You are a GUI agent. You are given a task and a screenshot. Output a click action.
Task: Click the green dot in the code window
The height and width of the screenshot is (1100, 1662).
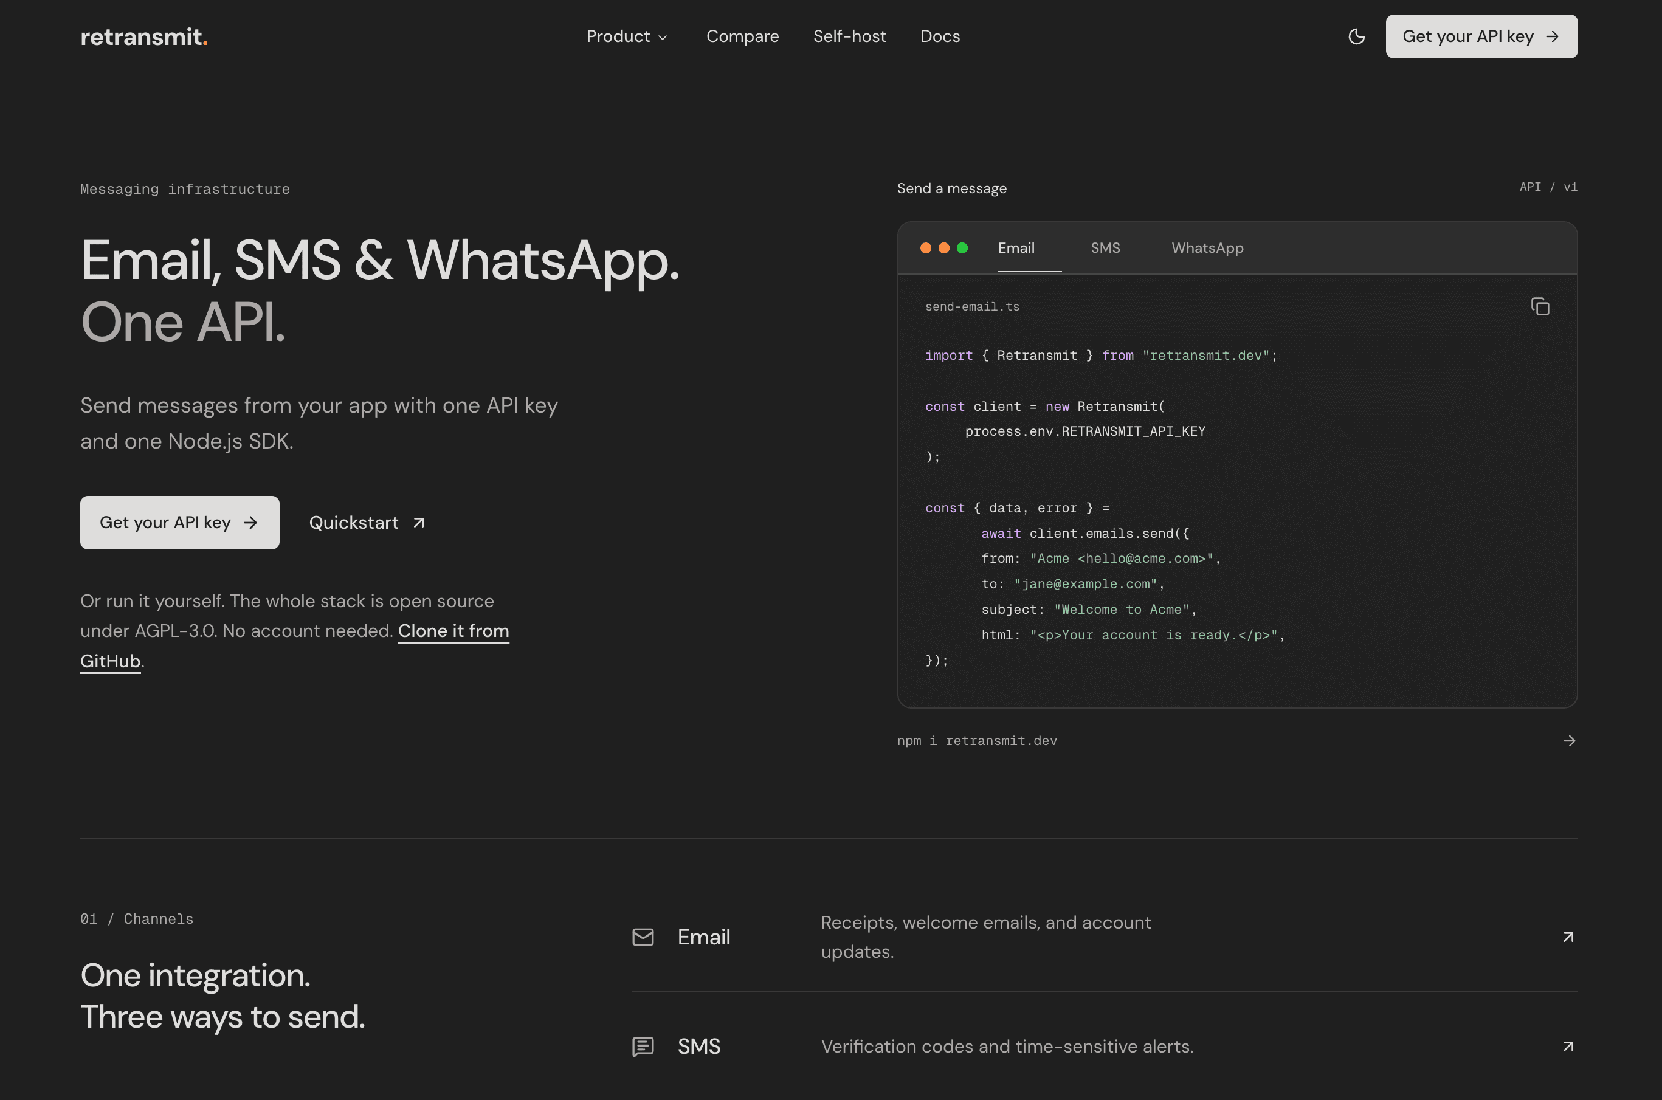point(962,247)
